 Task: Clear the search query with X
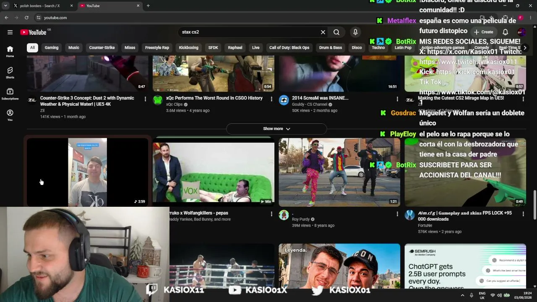pos(323,32)
